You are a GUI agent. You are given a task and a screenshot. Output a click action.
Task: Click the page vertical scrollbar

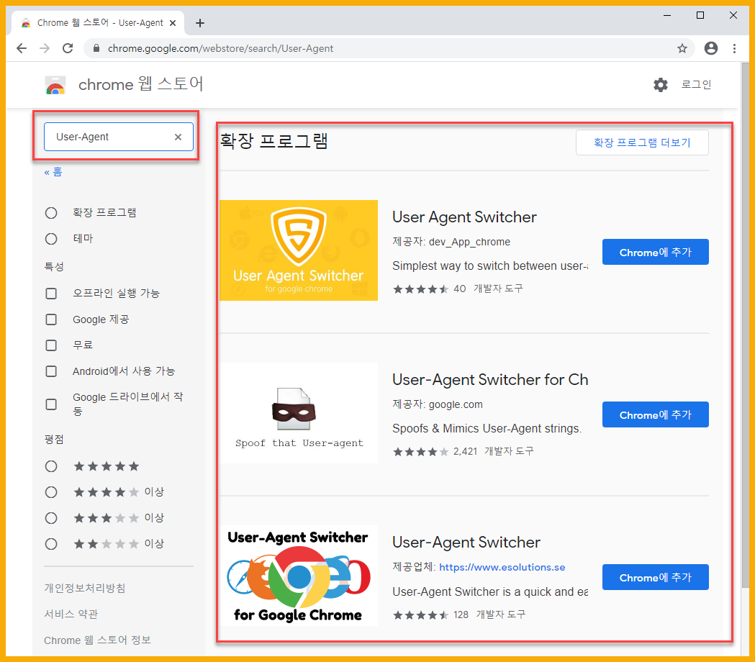pos(746,325)
